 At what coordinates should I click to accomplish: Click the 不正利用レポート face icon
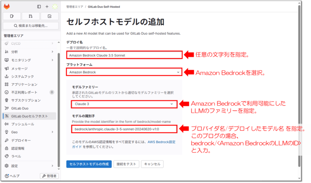click(x=7, y=92)
